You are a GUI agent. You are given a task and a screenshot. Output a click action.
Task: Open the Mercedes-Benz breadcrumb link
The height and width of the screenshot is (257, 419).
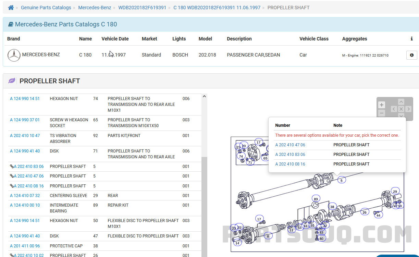point(95,8)
